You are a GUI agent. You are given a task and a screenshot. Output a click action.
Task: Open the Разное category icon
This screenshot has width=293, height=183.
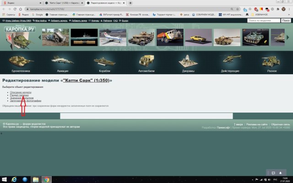(272, 61)
